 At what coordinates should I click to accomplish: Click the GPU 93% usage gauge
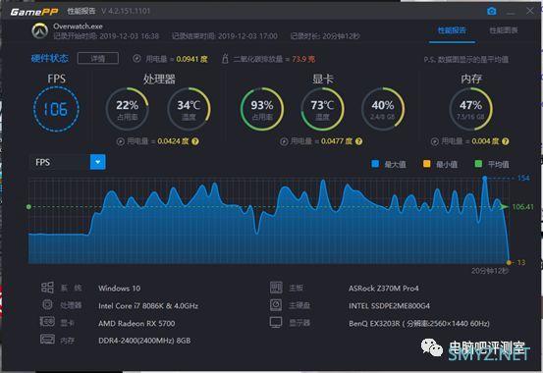point(262,109)
